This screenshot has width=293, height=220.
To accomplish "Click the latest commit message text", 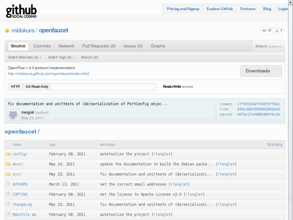I will (87, 104).
